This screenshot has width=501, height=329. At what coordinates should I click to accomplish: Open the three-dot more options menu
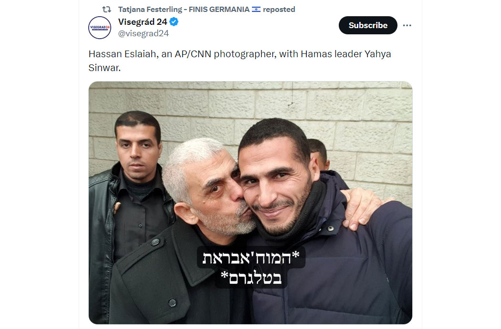pos(407,25)
